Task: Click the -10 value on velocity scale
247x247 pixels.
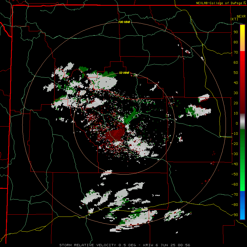Action: pos(235,134)
